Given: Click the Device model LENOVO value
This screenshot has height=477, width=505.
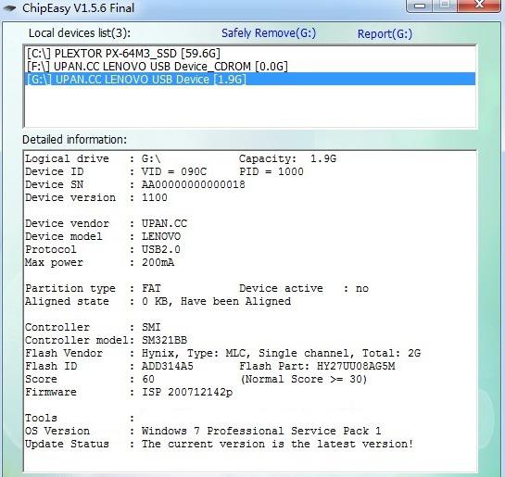Looking at the screenshot, I should (x=161, y=236).
